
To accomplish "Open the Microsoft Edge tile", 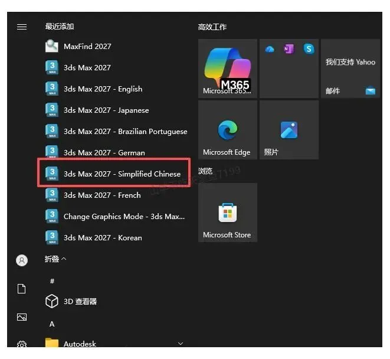I will (x=228, y=130).
